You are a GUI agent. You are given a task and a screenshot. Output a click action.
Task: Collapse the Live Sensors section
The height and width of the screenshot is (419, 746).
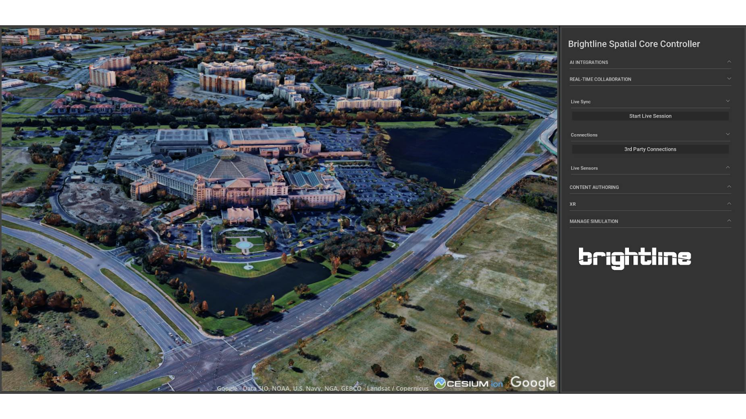728,167
